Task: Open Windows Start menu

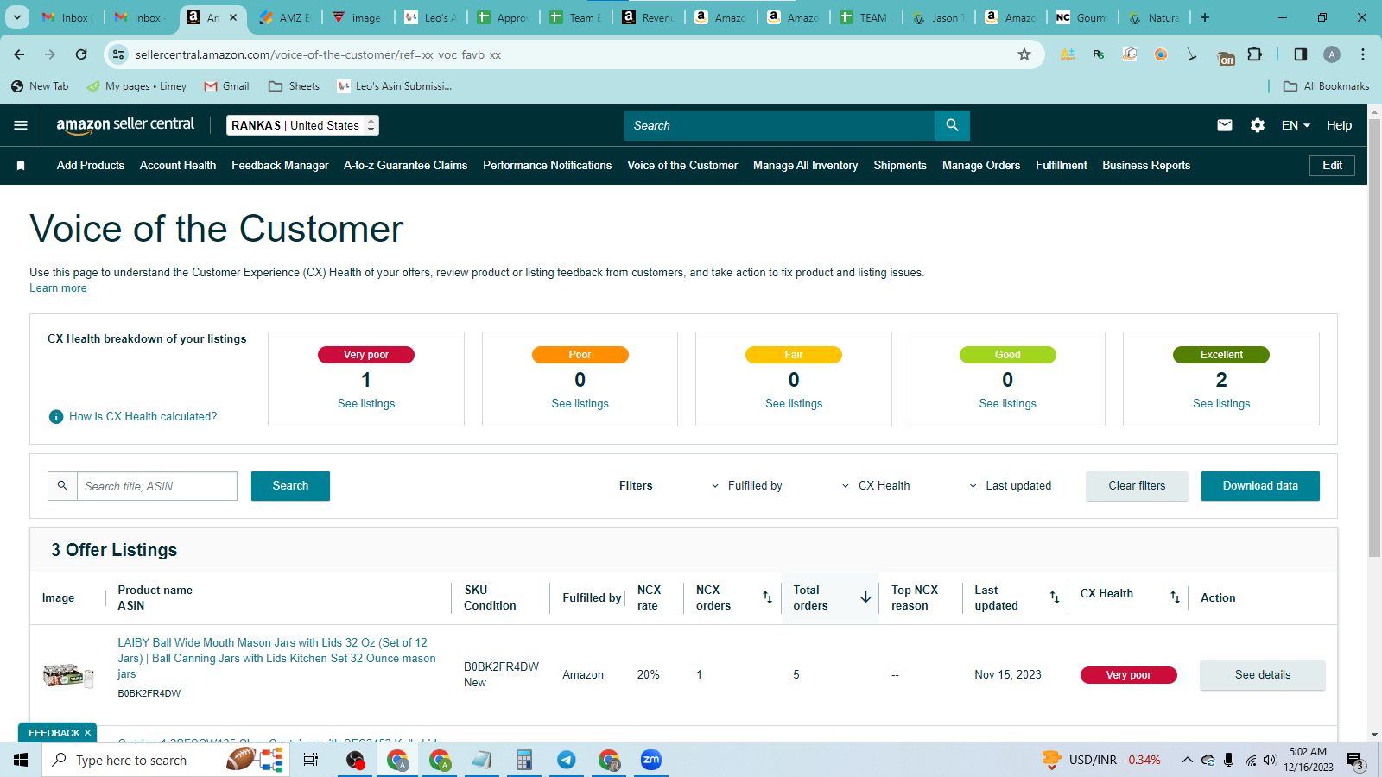Action: coord(21,760)
